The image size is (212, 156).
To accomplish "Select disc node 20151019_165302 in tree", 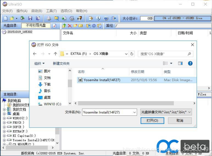I will (20, 32).
